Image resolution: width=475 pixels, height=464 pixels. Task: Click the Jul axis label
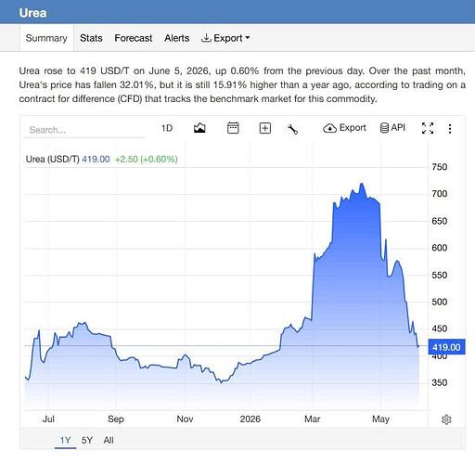(x=48, y=419)
